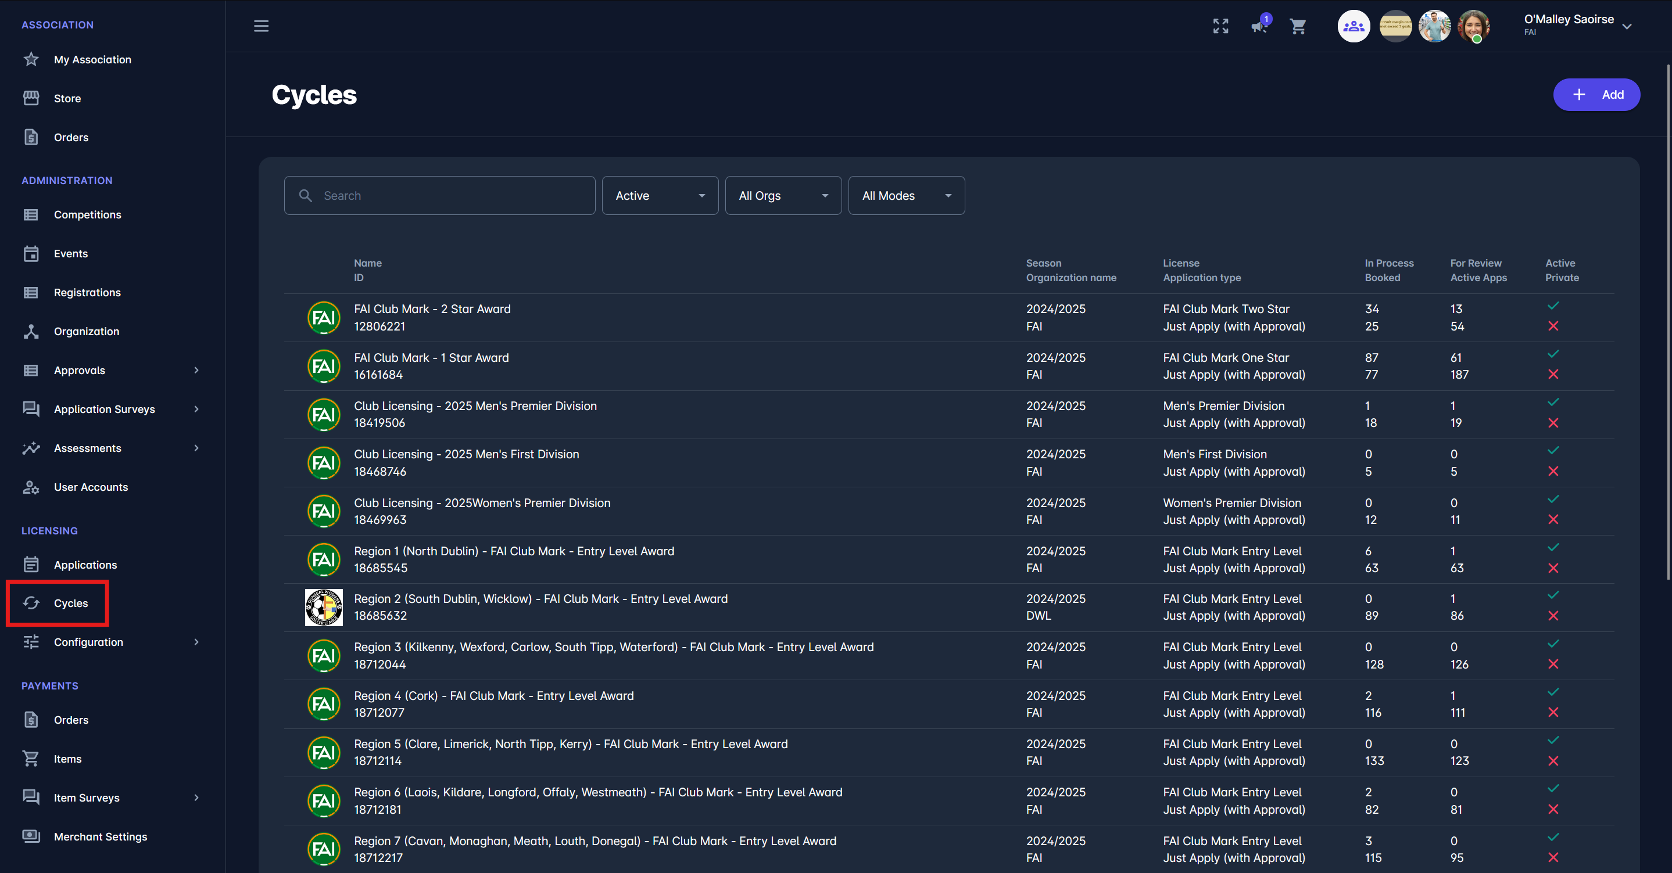Open Competitions in the sidebar
The image size is (1672, 873).
[87, 215]
